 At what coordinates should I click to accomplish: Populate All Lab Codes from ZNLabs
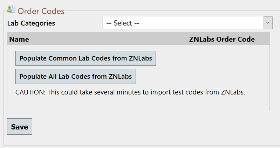point(76,77)
